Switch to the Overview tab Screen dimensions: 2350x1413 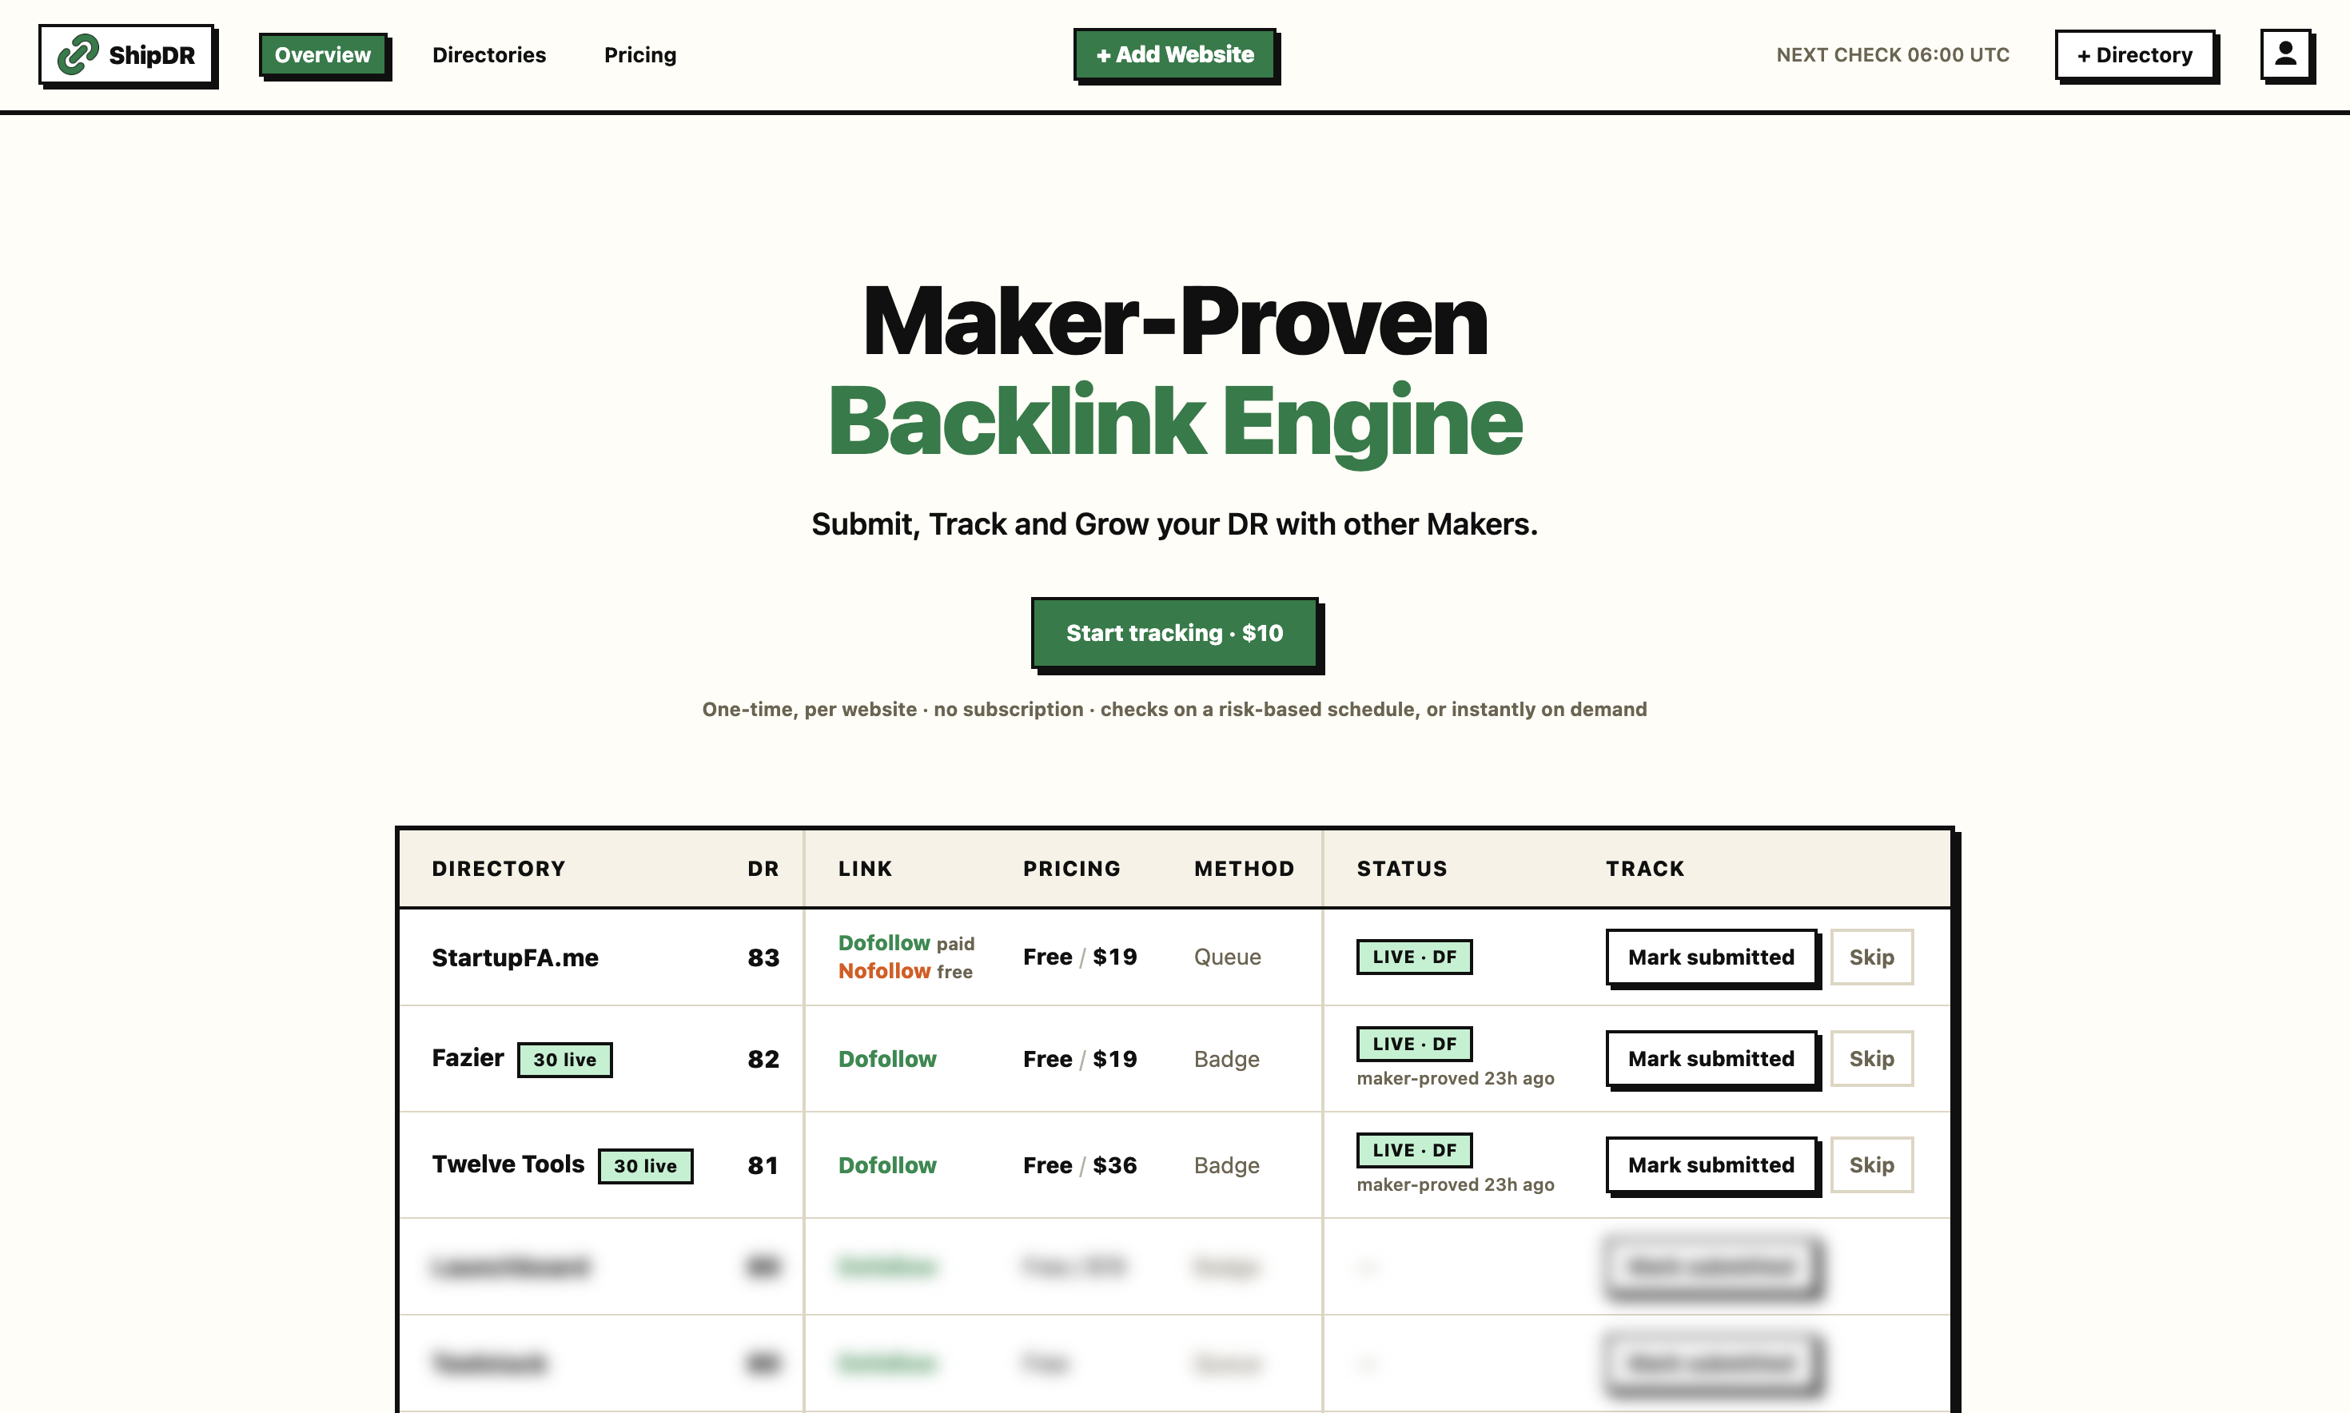click(323, 55)
